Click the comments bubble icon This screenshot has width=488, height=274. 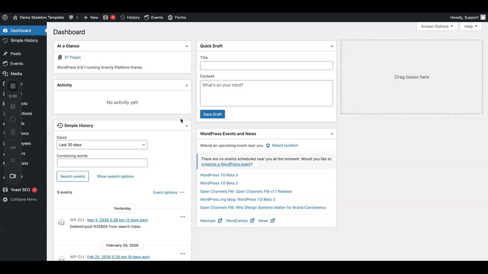[x=71, y=18]
